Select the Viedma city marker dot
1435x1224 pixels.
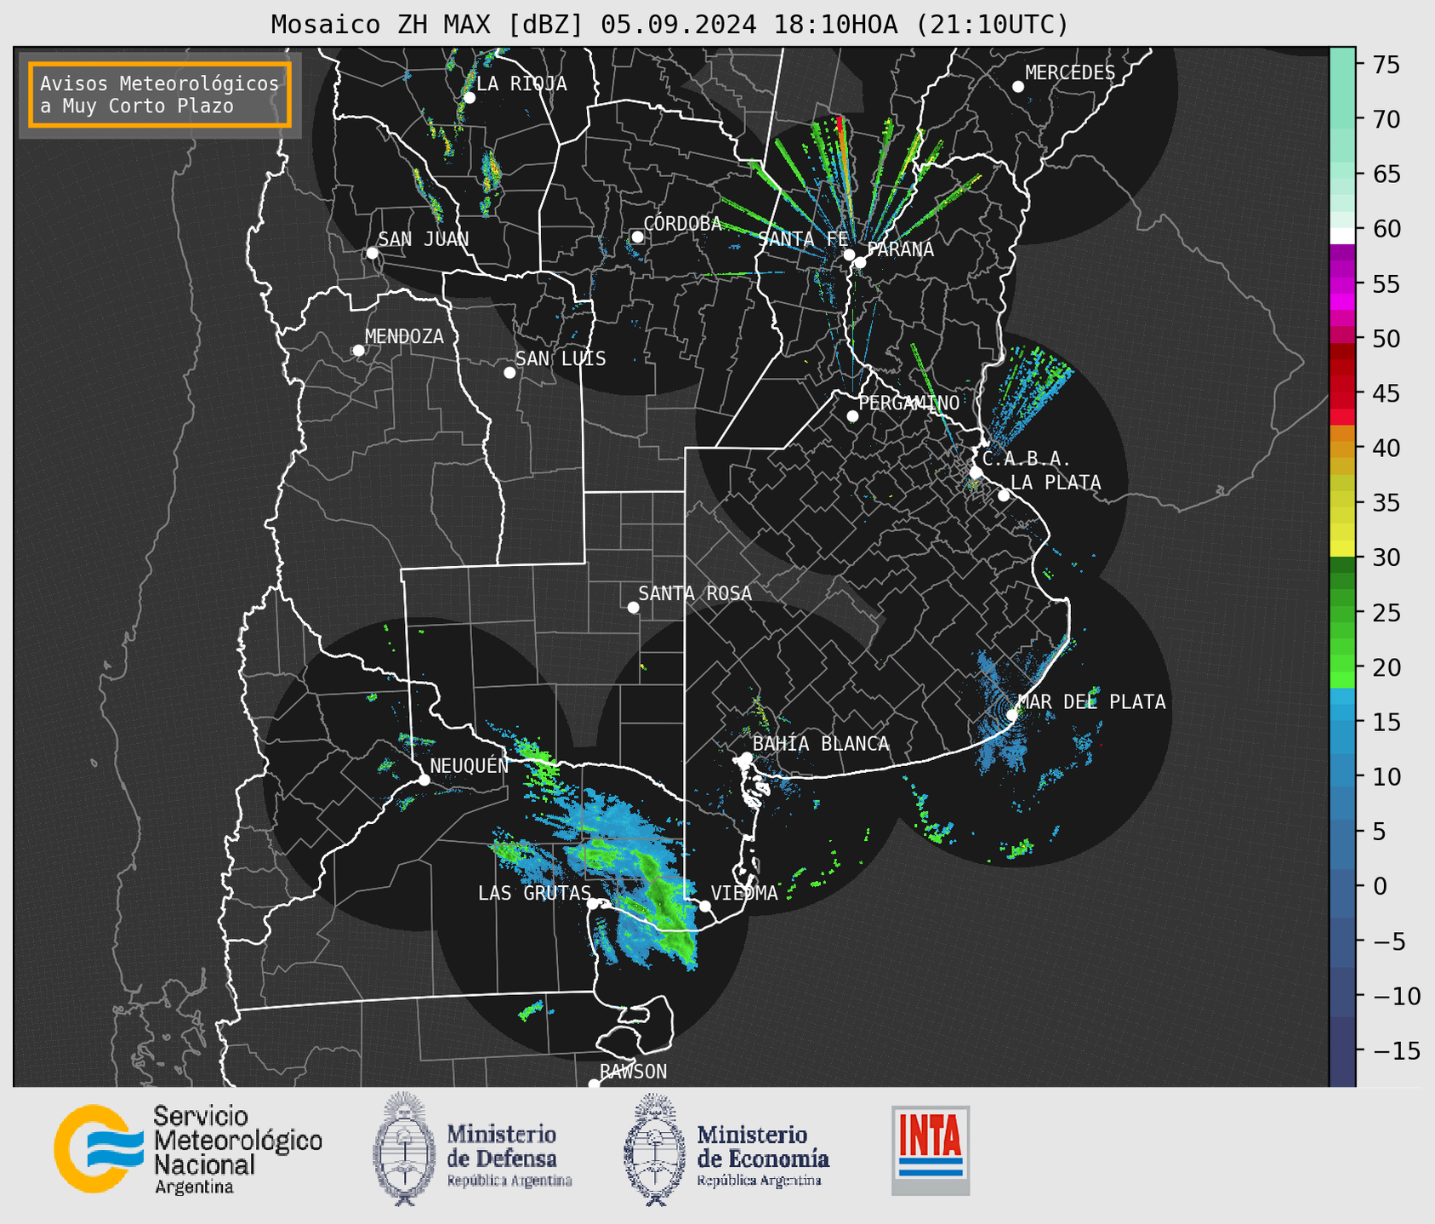[705, 906]
